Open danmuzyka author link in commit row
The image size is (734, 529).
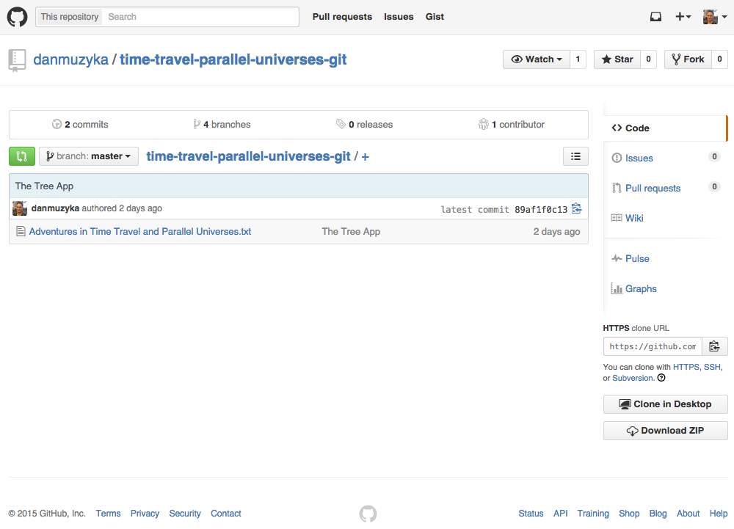coord(55,208)
